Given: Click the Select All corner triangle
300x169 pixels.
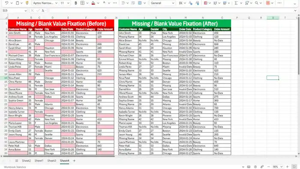Looking at the screenshot, I should coord(6,18).
